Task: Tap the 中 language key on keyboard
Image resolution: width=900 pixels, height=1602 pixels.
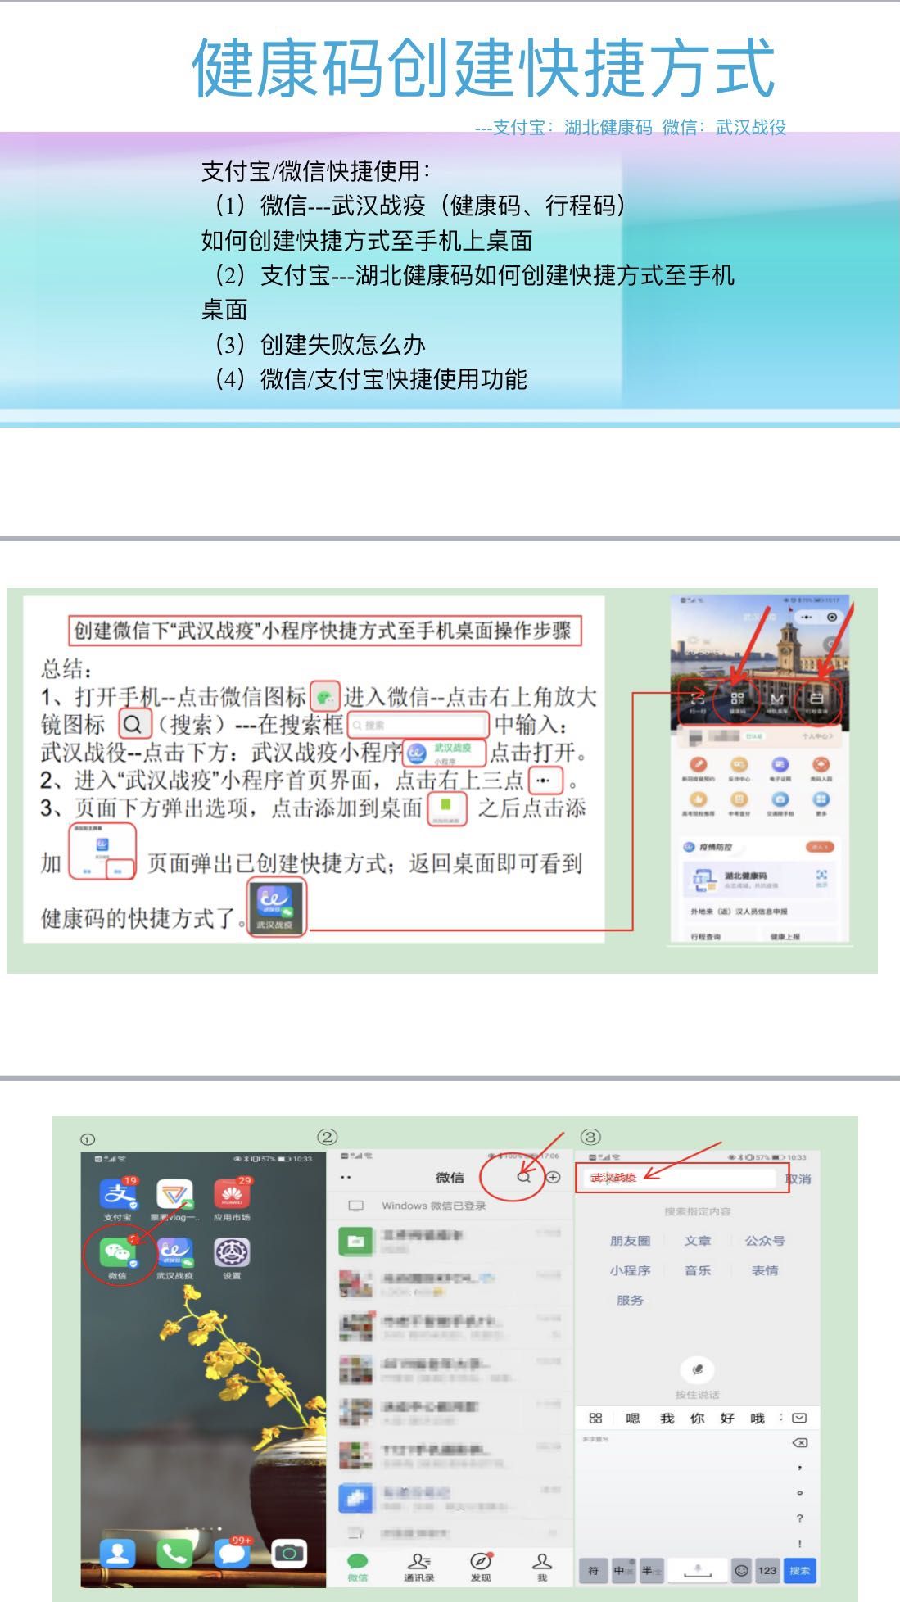Action: [x=622, y=1570]
